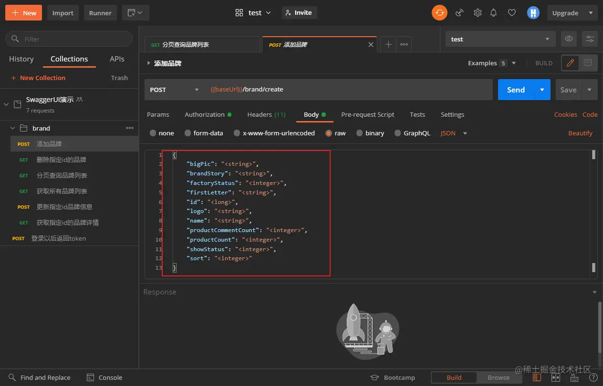Toggle single pane layout icon

(537, 377)
